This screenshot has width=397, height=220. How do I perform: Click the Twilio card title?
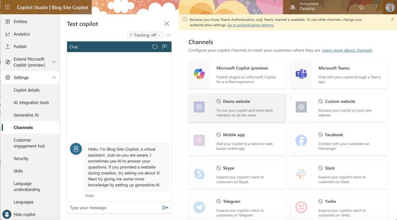tap(330, 202)
